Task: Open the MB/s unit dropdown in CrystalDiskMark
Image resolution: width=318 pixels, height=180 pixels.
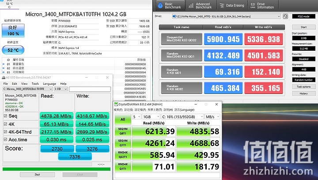Action: (x=212, y=117)
